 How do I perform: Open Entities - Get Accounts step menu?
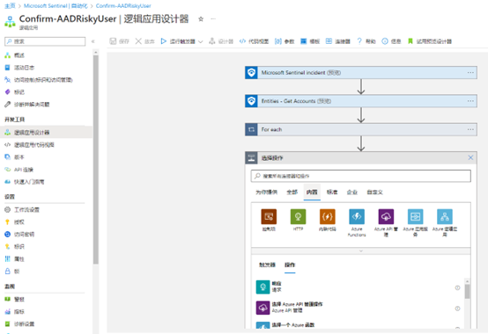click(470, 101)
